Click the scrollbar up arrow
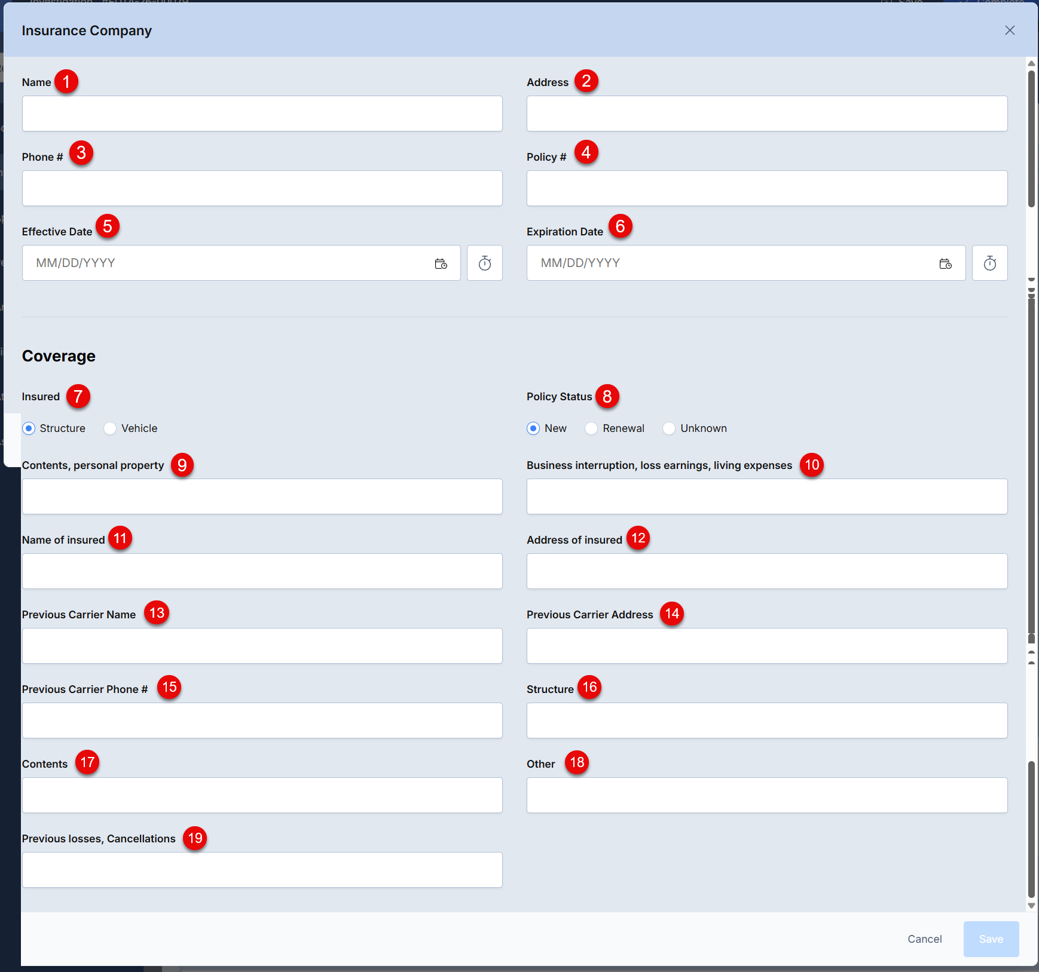Screen dimensions: 1039x972 coord(1031,63)
